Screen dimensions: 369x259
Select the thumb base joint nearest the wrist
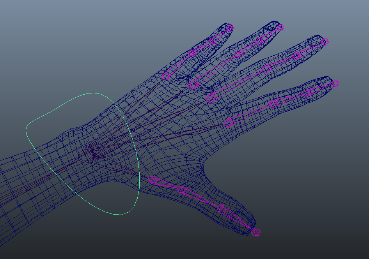click(153, 180)
